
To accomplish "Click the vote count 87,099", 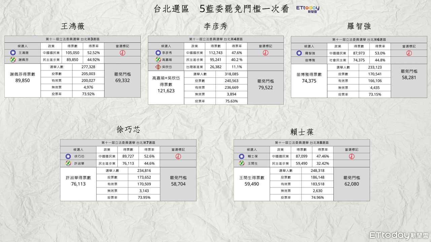I will [x=302, y=156].
